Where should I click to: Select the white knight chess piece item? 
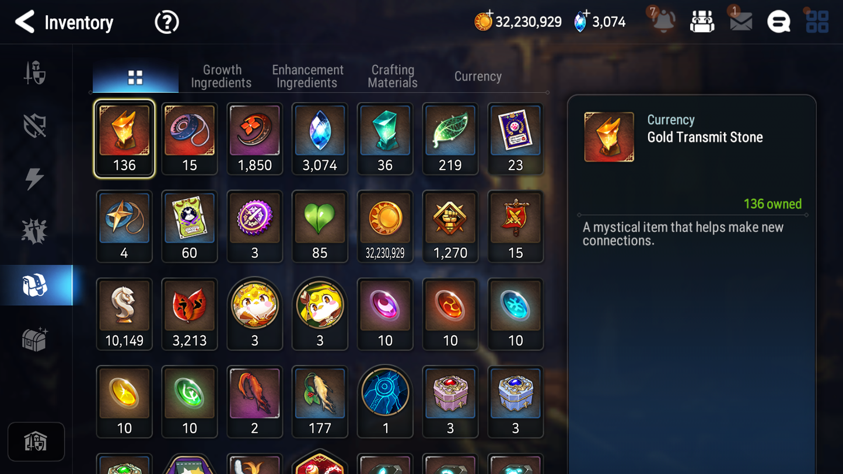(124, 314)
